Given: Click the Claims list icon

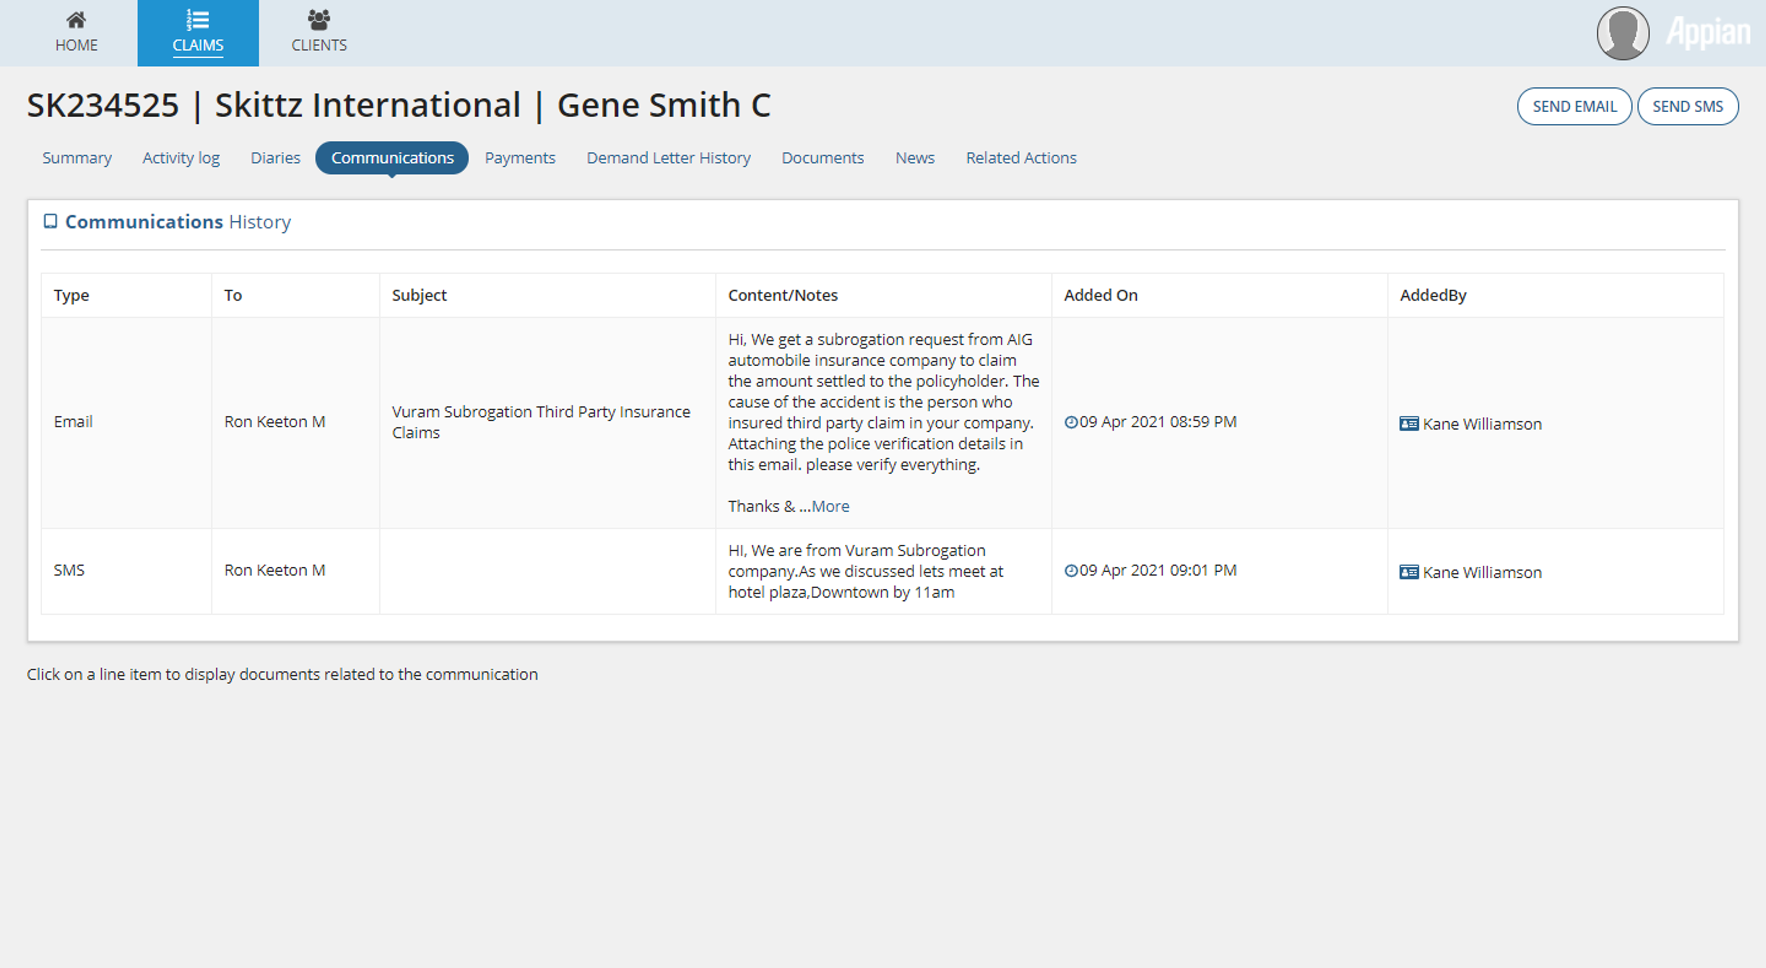Looking at the screenshot, I should pyautogui.click(x=197, y=20).
